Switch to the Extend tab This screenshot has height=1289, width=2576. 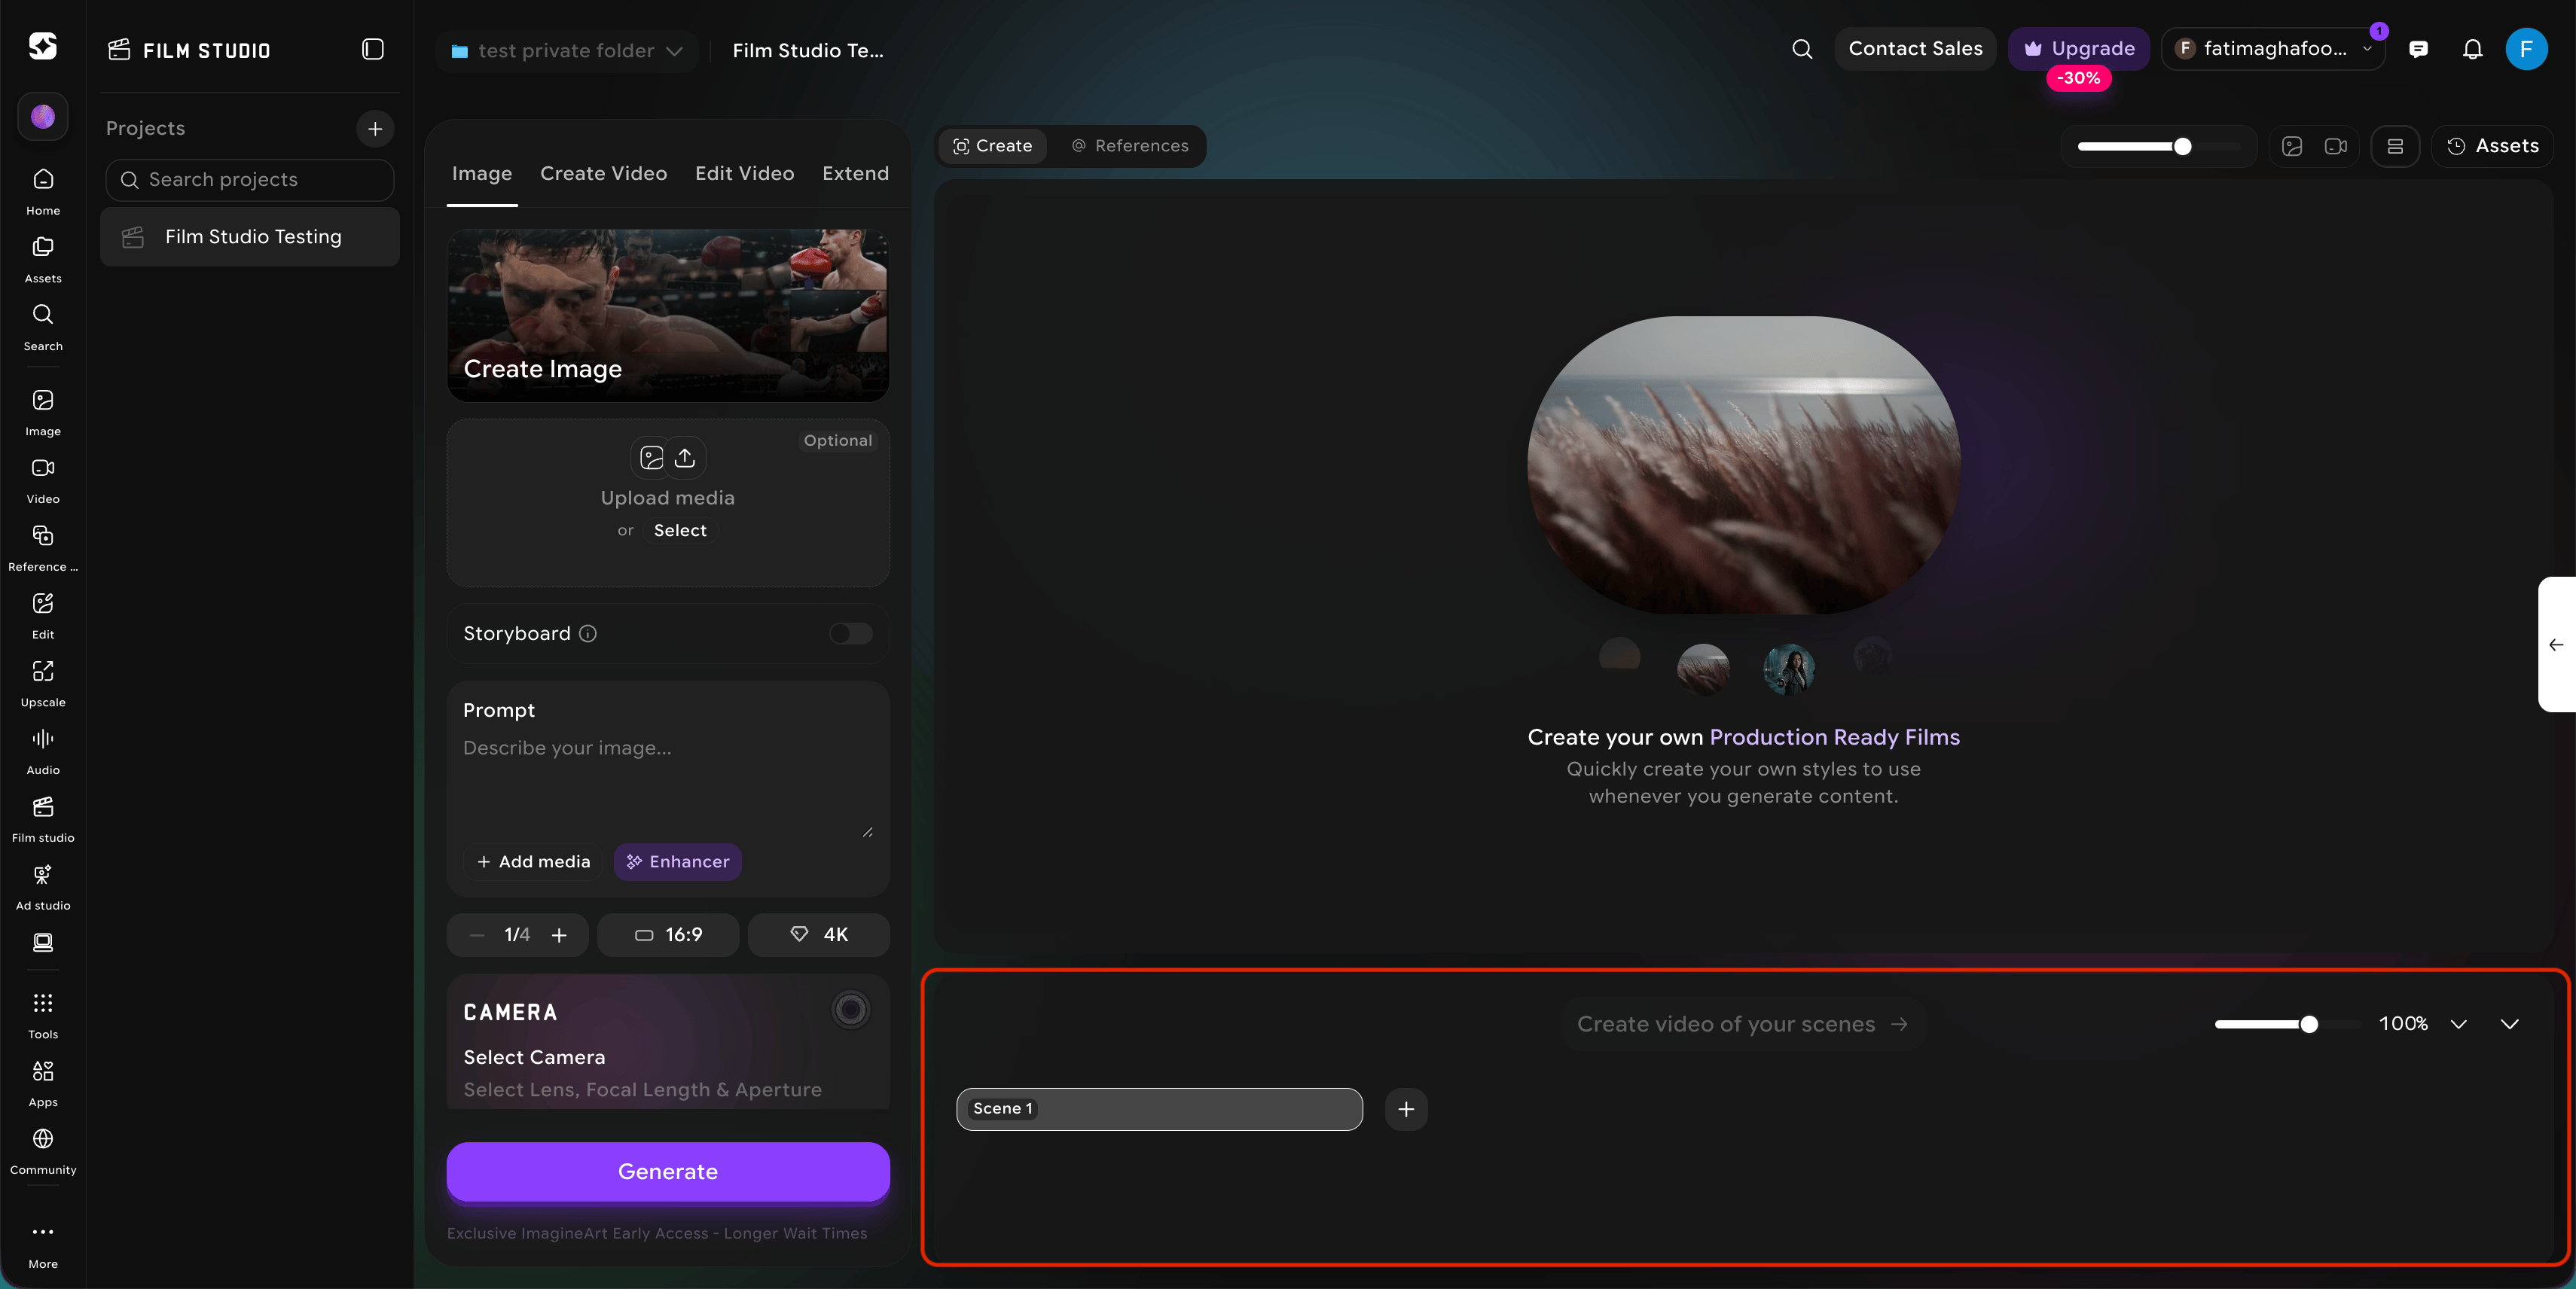point(855,174)
